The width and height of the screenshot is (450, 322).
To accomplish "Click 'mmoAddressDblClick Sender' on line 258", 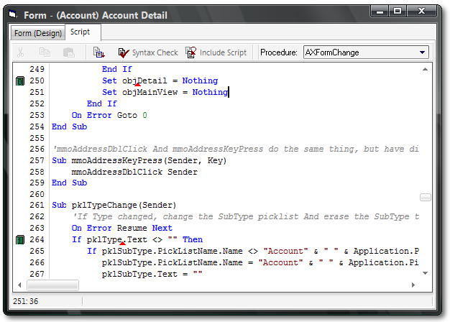I will [x=134, y=172].
